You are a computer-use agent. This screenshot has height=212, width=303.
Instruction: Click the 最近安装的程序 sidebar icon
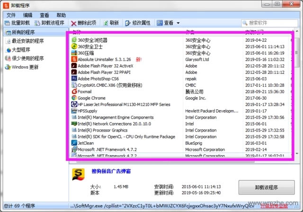pos(8,41)
